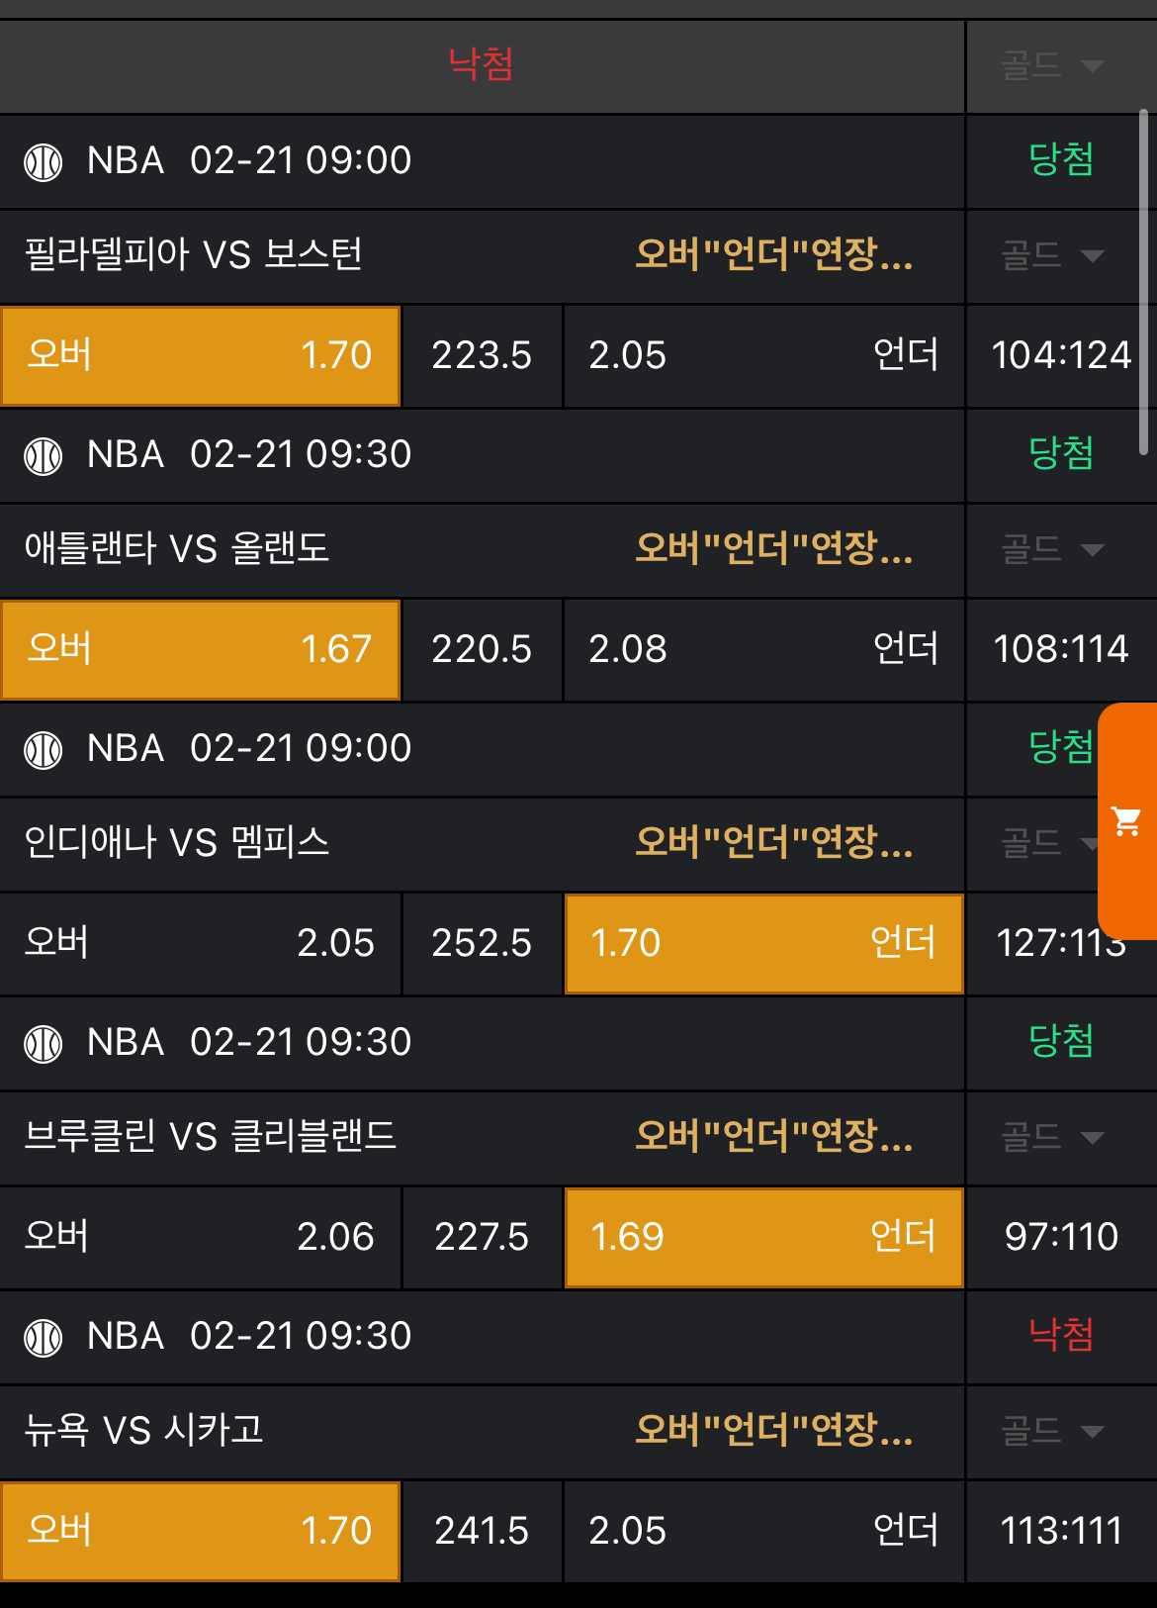Open 골드 dropdown for 필라델피아 VS 보스턴

tap(1052, 256)
